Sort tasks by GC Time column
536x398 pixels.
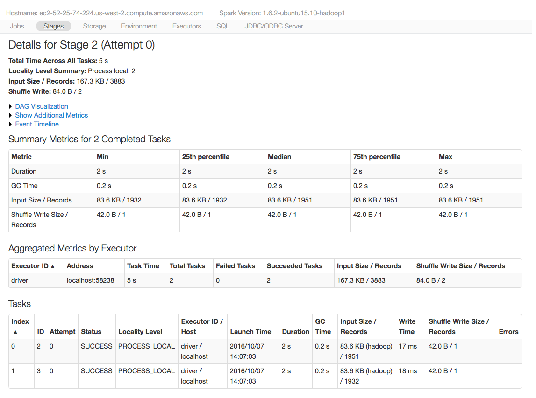[x=323, y=327]
